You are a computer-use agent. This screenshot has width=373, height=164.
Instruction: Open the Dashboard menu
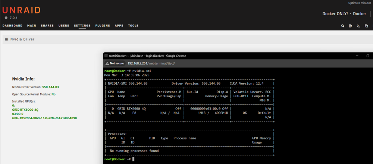pyautogui.click(x=12, y=26)
